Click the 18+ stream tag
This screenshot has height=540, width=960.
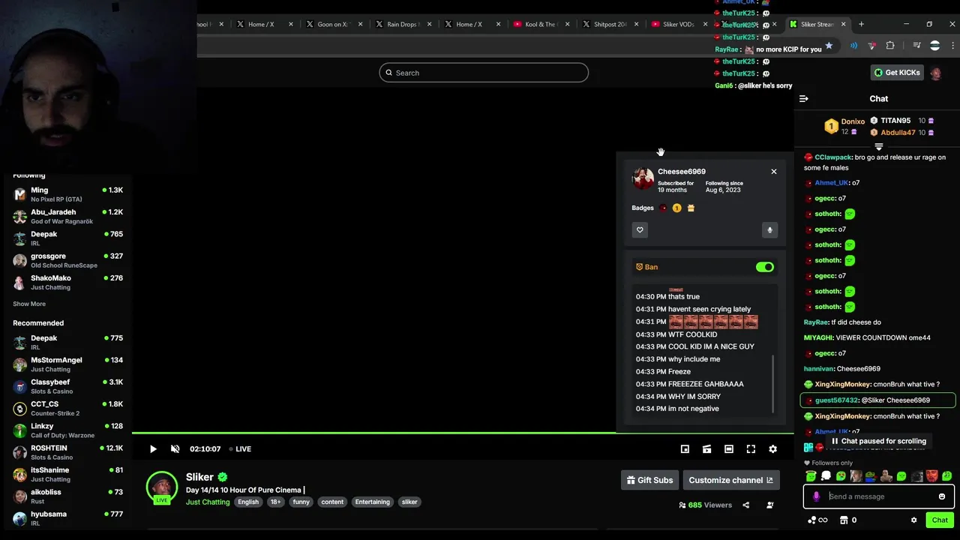click(276, 502)
